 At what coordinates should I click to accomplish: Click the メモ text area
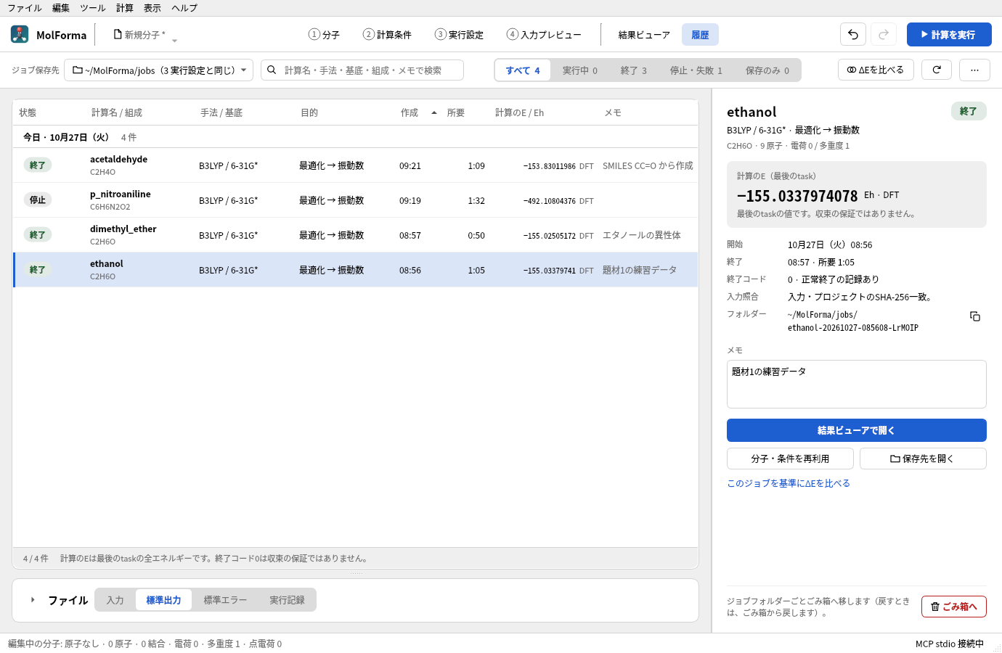coord(856,384)
